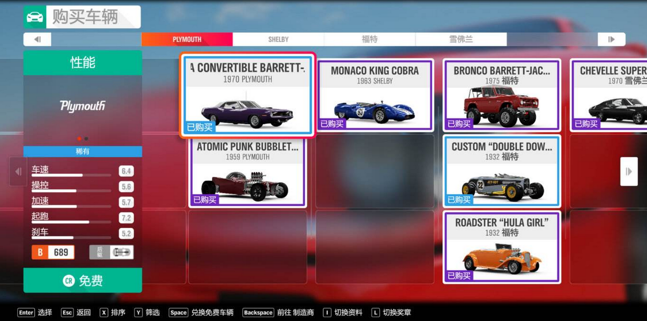Click the 5.7 acceleration value
Screen dimensions: 647x321
click(126, 203)
